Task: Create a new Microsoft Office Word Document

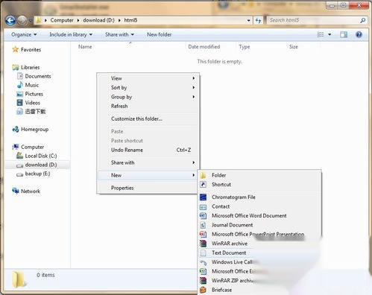Action: (x=259, y=216)
